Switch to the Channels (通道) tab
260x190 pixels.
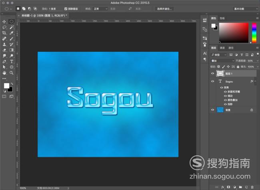222,48
